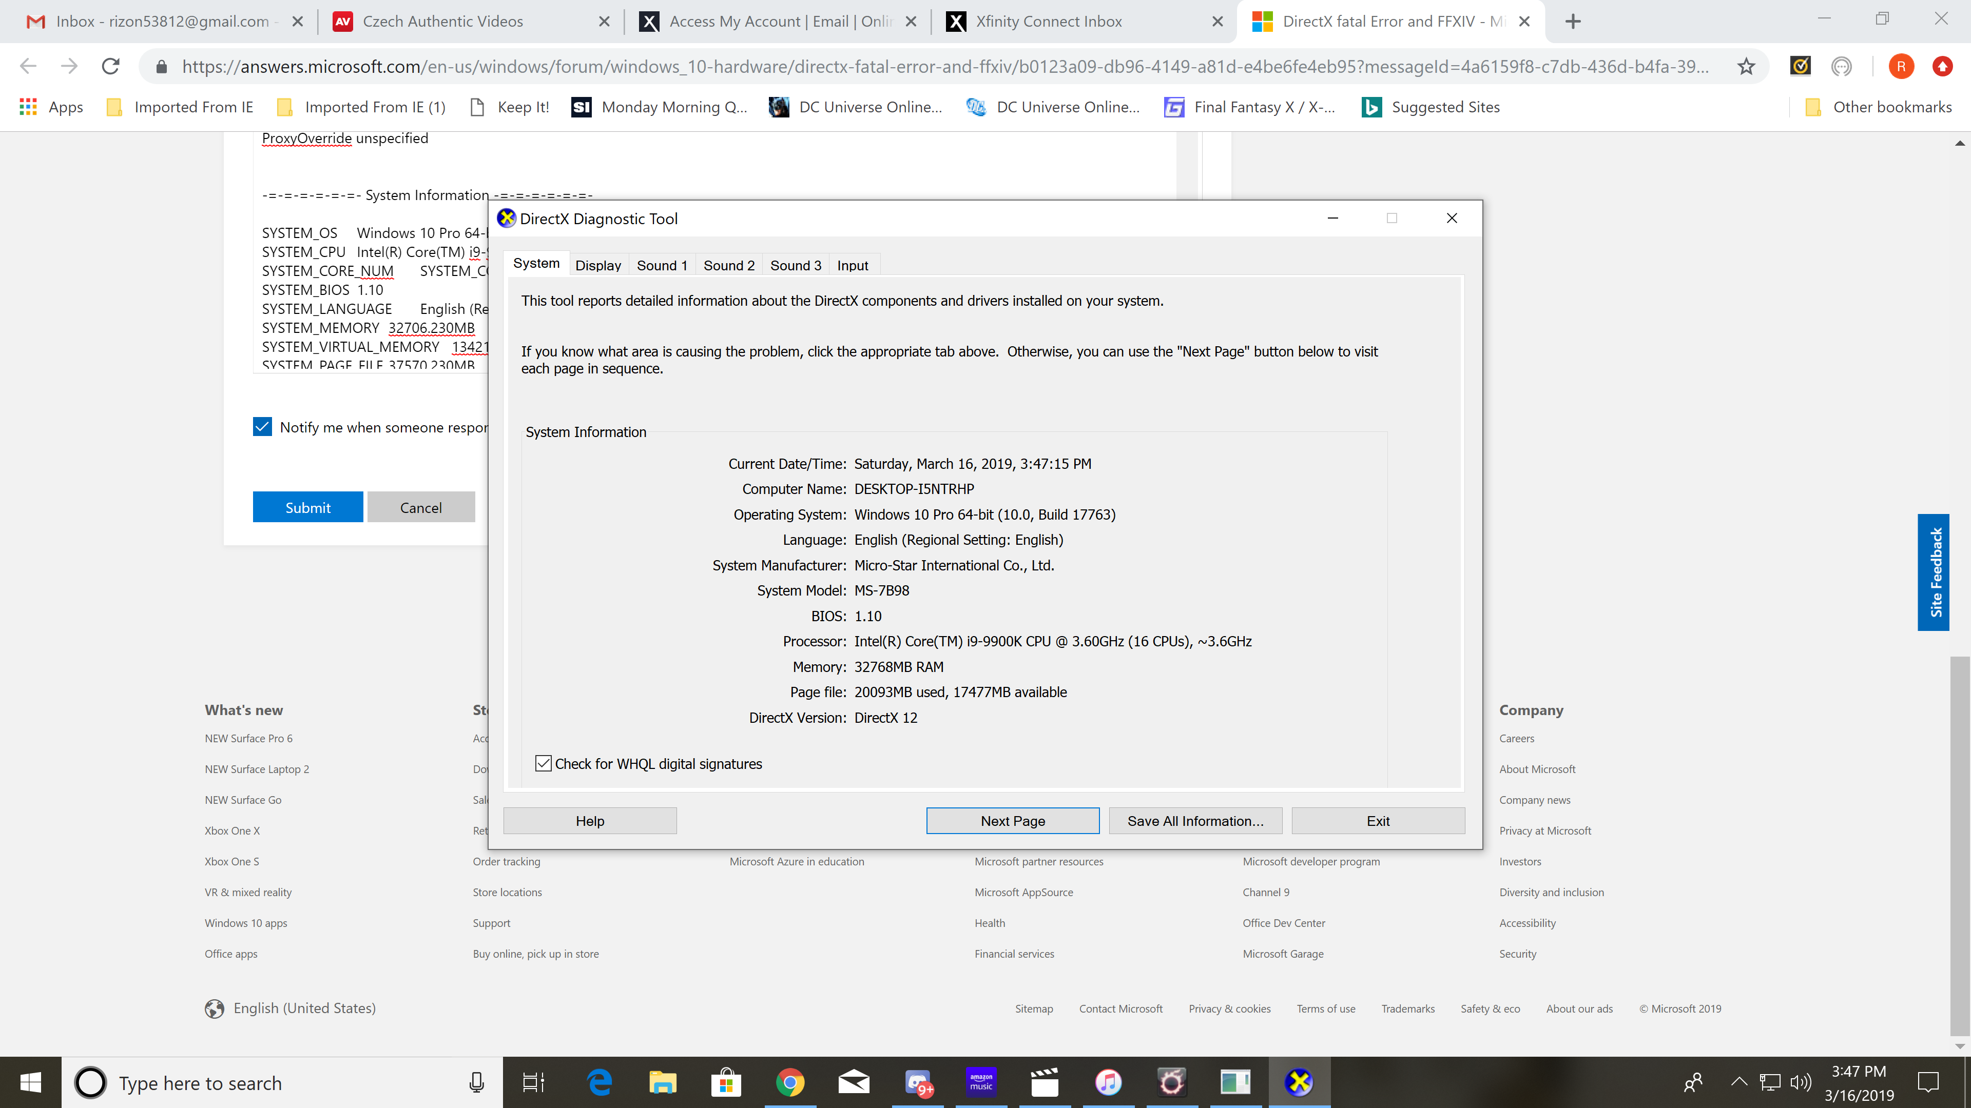Image resolution: width=1971 pixels, height=1108 pixels.
Task: Open Microsoft Edge from taskbar
Action: point(600,1083)
